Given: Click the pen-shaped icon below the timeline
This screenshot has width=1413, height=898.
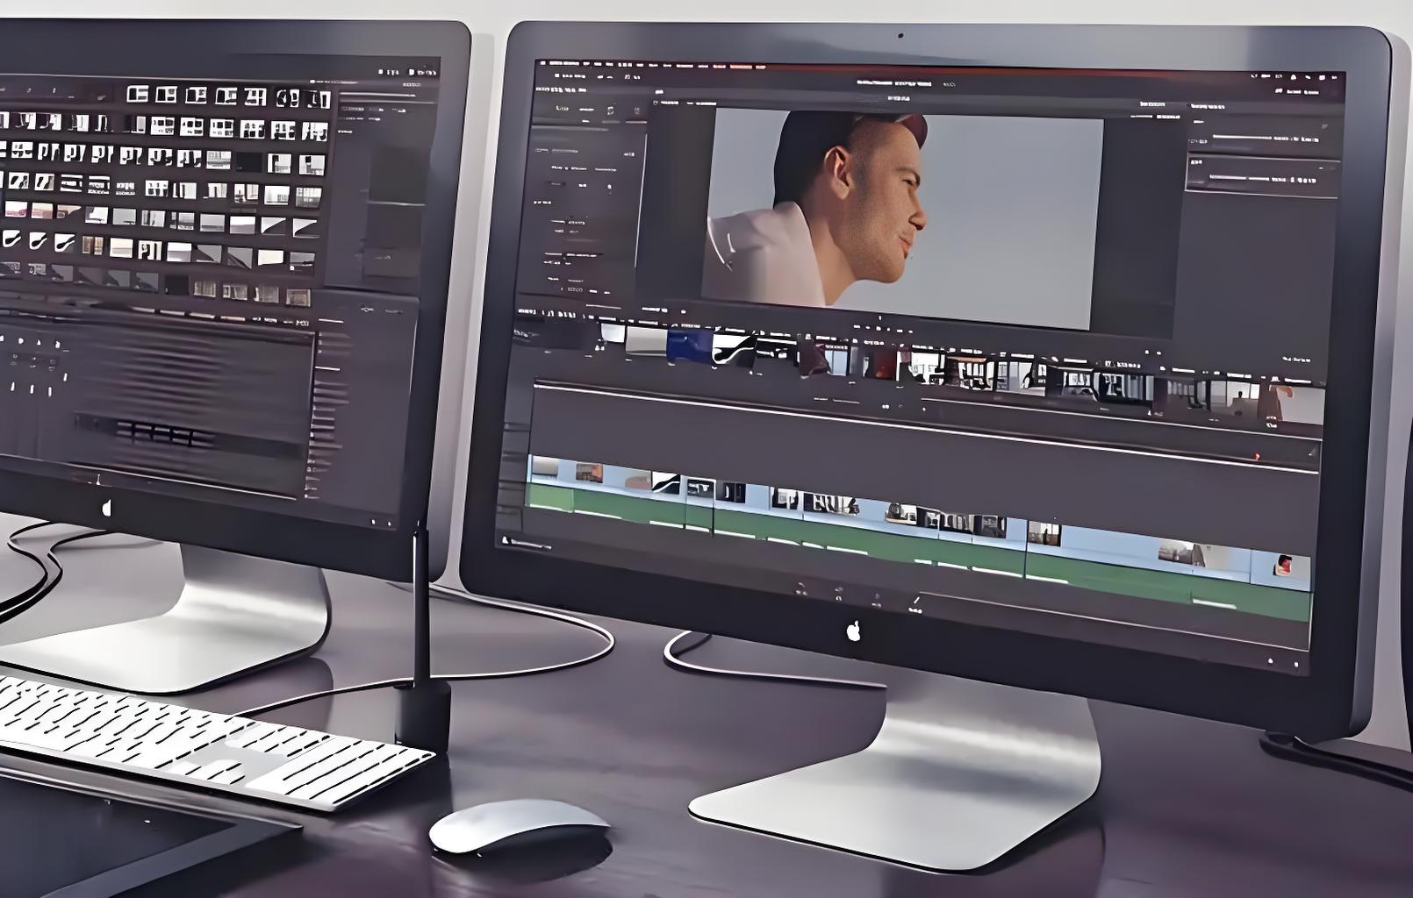Looking at the screenshot, I should point(916,602).
